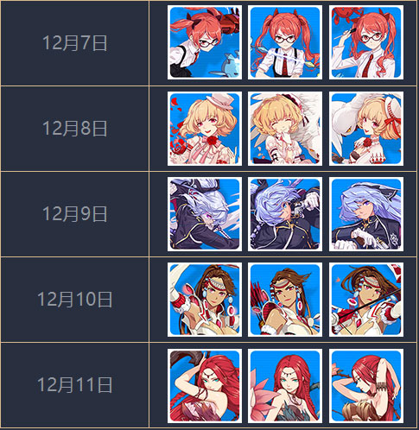This screenshot has width=419, height=430.
Task: Pick red-haired woman beside pink lotus avatar
Action: click(285, 386)
